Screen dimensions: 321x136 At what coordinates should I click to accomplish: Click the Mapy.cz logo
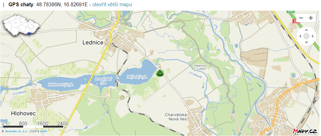click(x=305, y=131)
